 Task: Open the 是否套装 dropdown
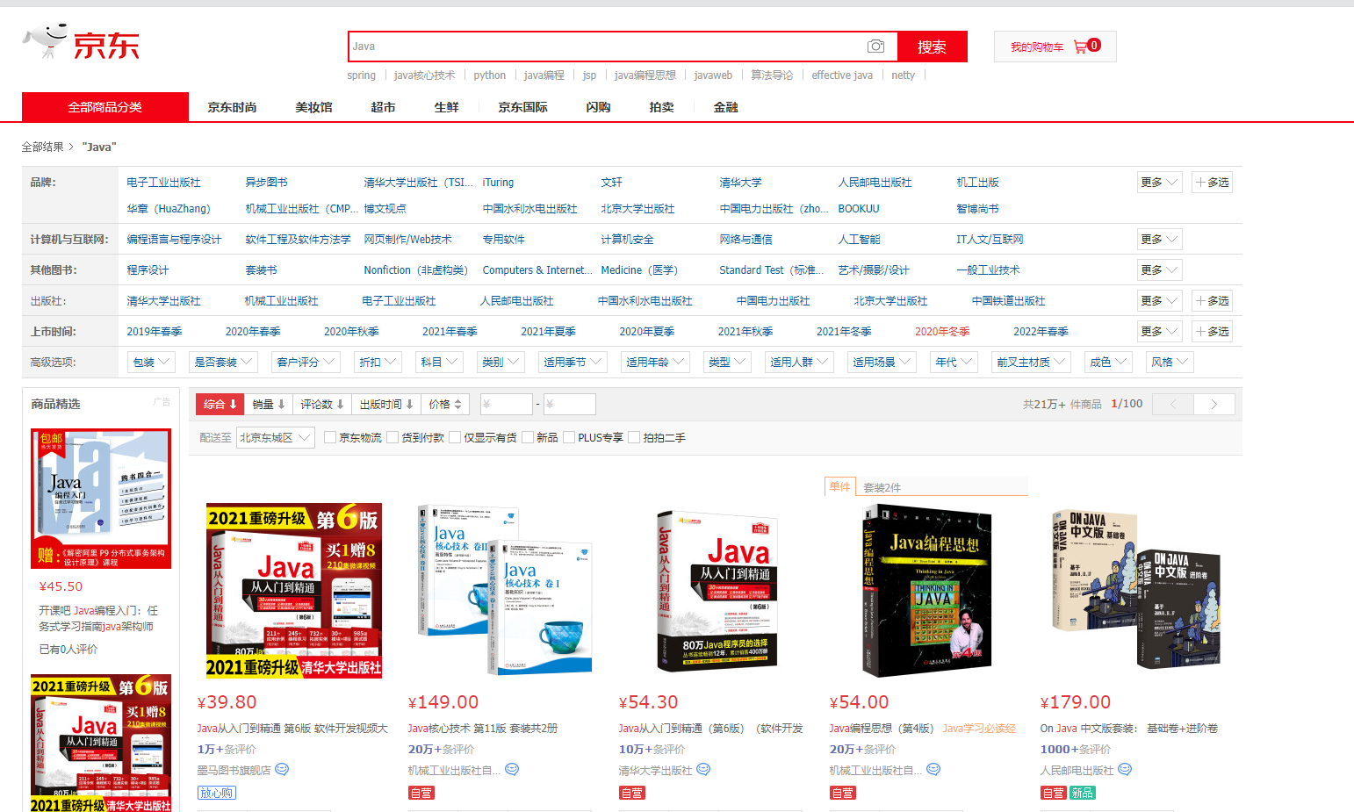[223, 362]
